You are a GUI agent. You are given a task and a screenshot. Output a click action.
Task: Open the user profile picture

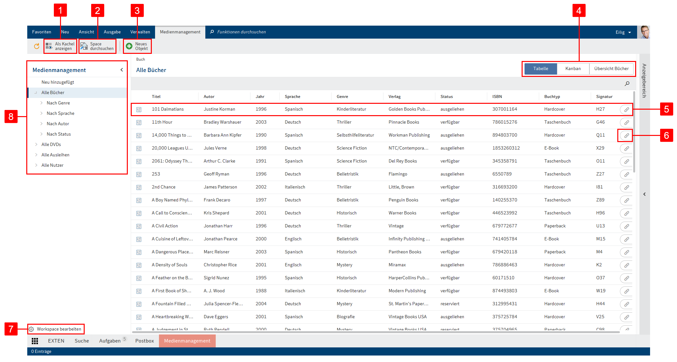coord(644,32)
